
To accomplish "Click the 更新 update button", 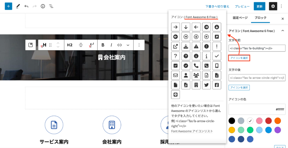I will tap(260, 6).
